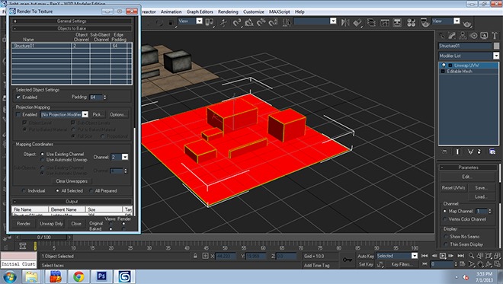Collapse the Objects to Bake rollout

72,28
